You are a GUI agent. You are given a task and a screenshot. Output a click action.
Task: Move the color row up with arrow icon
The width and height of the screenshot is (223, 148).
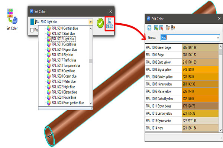pyautogui.click(x=168, y=28)
